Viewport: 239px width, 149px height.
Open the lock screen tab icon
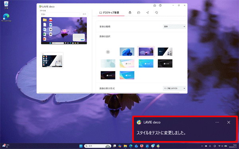point(130,13)
